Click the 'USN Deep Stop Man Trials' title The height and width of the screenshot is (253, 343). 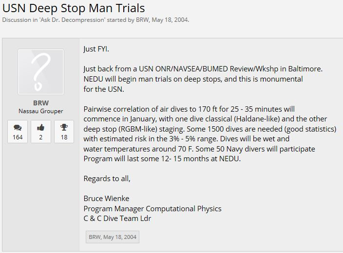click(74, 8)
